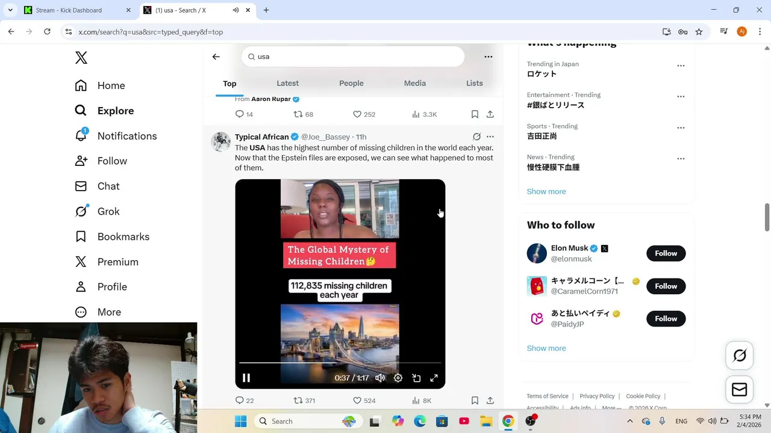Switch to the Latest tab

[287, 83]
